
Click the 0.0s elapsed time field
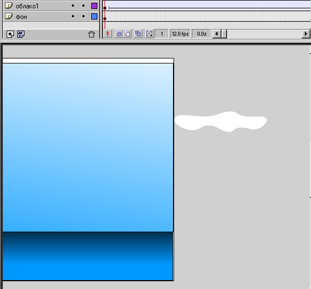coord(201,34)
